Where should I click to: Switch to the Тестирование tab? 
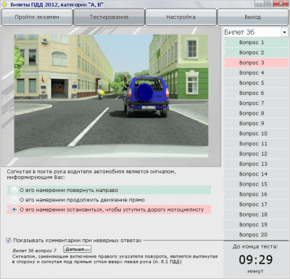(109, 17)
